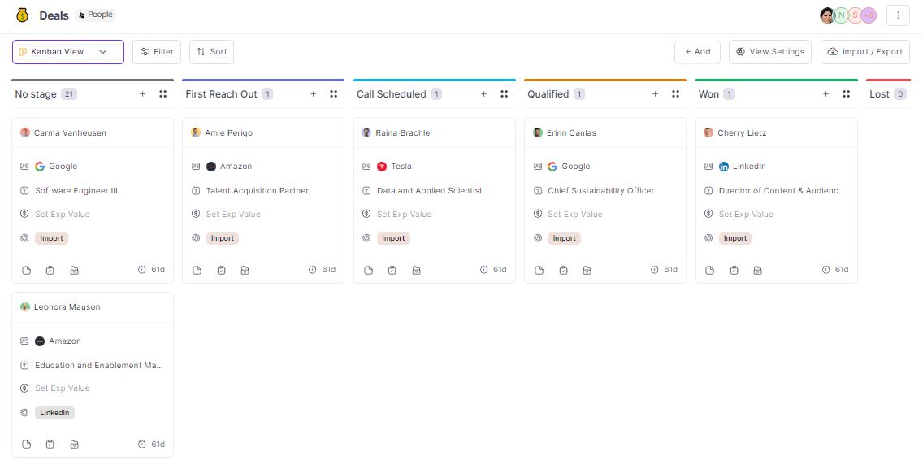The image size is (923, 460).
Task: Set Exp Value on Erinn Canlas card
Action: (575, 215)
